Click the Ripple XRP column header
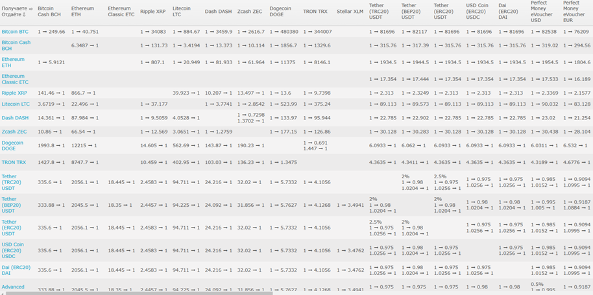 point(152,11)
